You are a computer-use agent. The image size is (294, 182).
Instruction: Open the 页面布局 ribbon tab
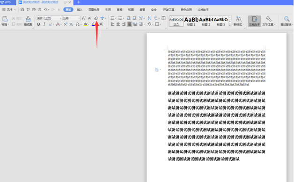point(94,10)
